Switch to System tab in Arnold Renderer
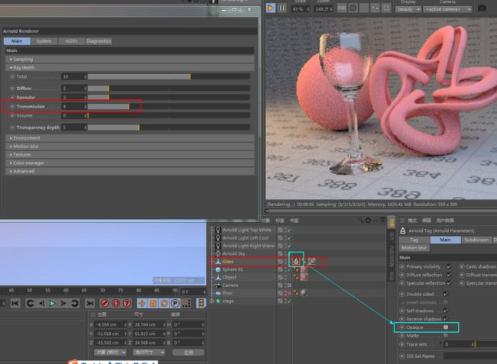The width and height of the screenshot is (497, 364). 44,41
